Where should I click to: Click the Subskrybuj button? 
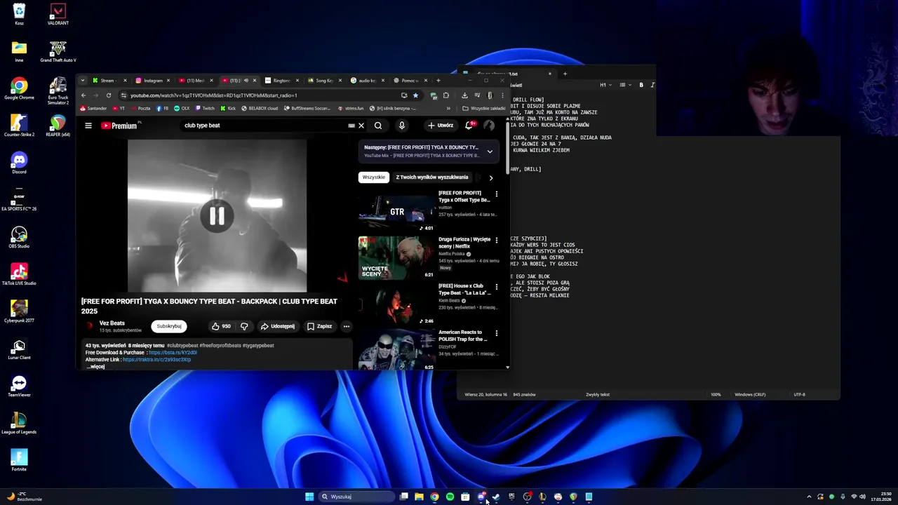169,326
